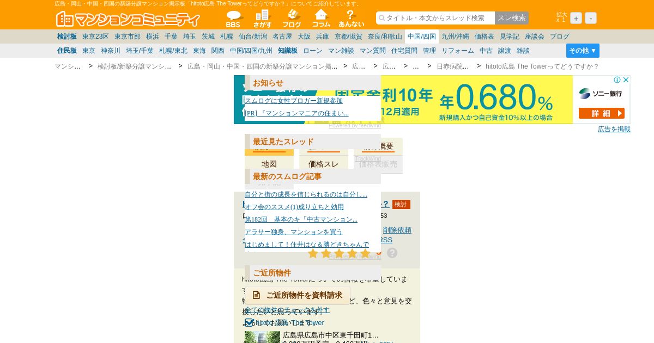Click breadcrumb 検討板/新築分譲マンシ…
The image size is (654, 343).
tap(135, 66)
